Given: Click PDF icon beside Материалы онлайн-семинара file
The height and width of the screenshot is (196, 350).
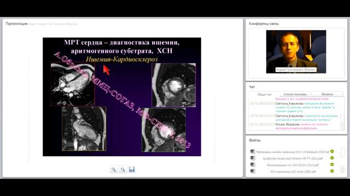Looking at the screenshot, I should 253,151.
